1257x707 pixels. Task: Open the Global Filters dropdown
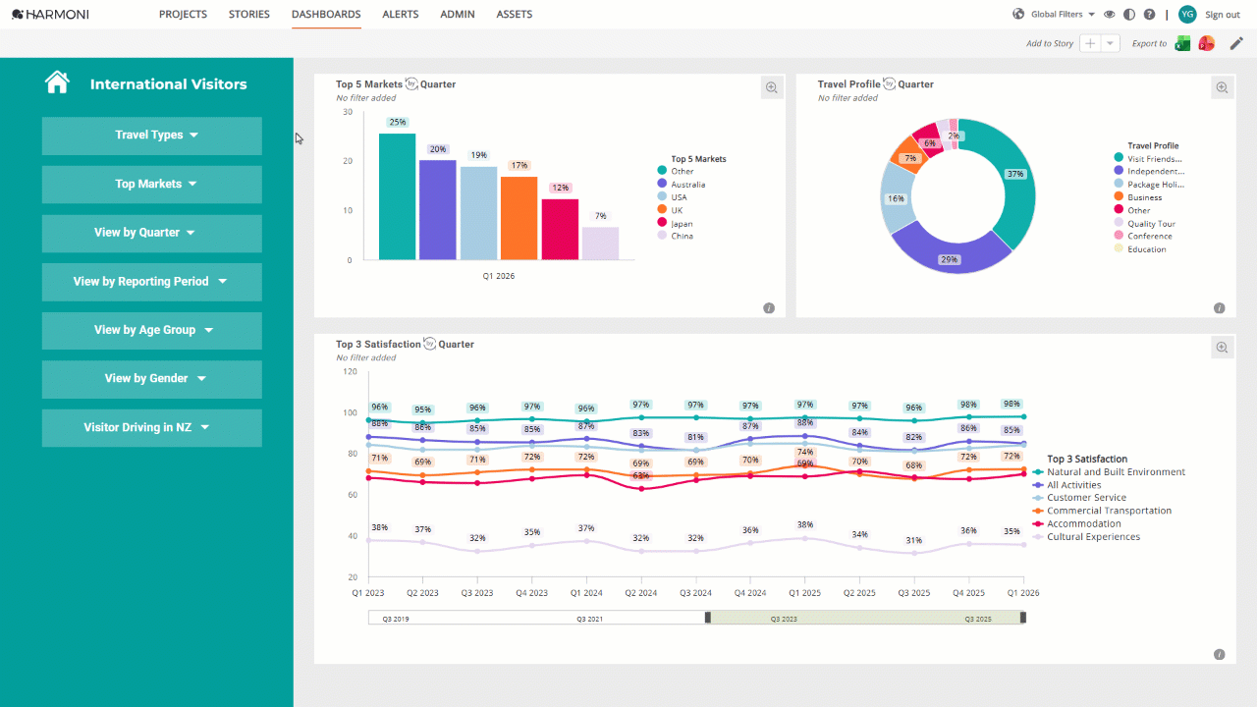click(x=1064, y=14)
